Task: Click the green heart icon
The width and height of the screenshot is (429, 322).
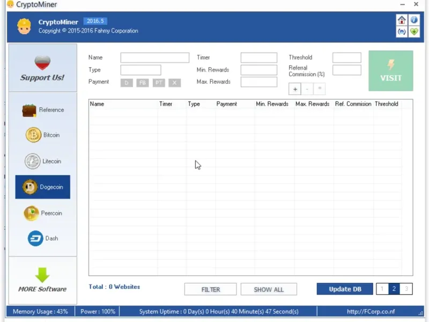Action: 414,32
